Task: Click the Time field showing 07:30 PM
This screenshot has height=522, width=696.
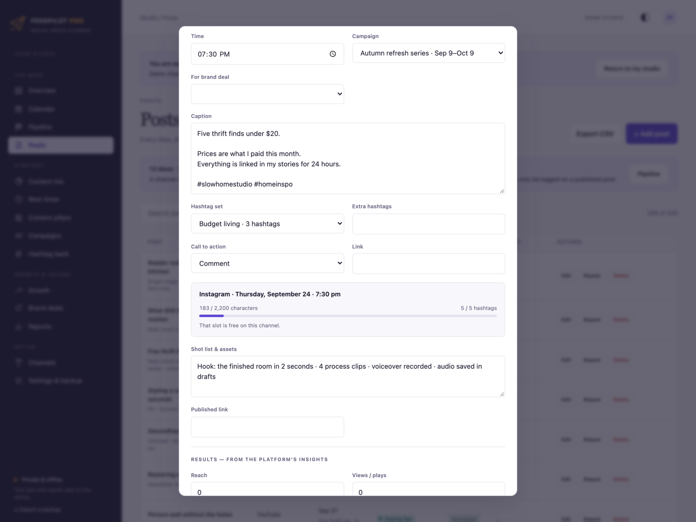Action: click(x=268, y=54)
